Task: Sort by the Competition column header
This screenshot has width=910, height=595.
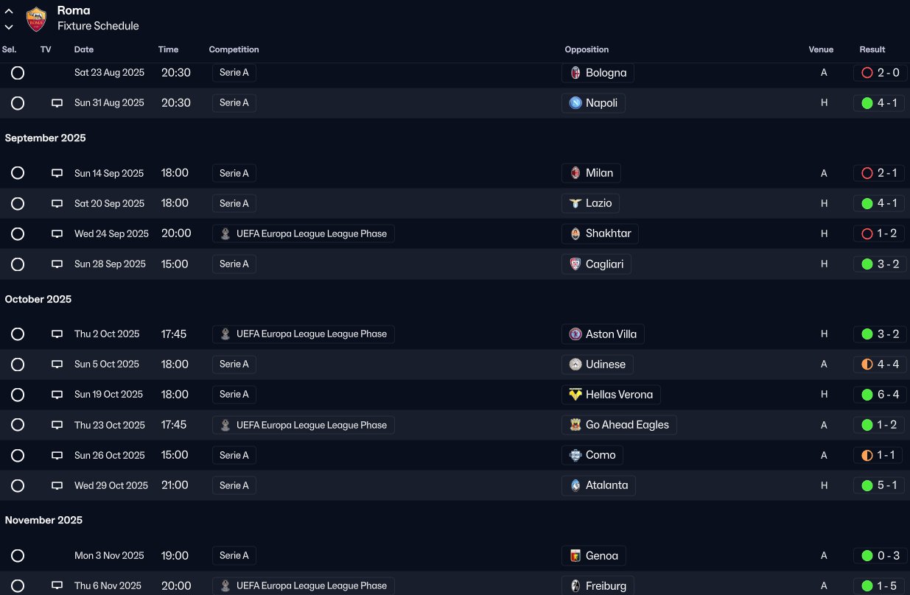Action: click(x=234, y=50)
